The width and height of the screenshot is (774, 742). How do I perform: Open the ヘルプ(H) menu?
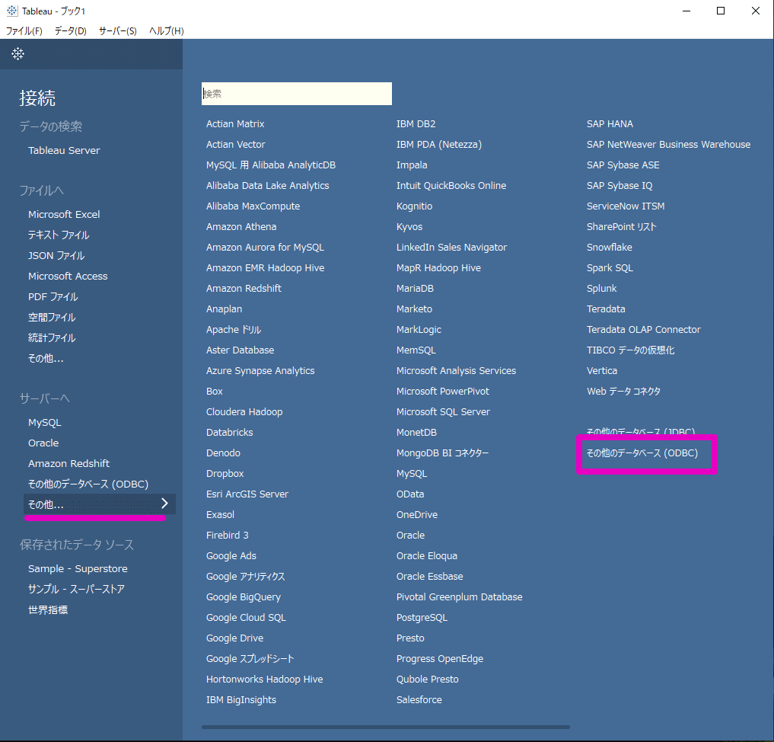click(x=167, y=31)
